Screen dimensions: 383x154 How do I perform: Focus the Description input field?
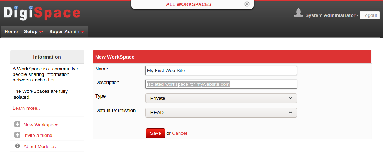pos(221,84)
